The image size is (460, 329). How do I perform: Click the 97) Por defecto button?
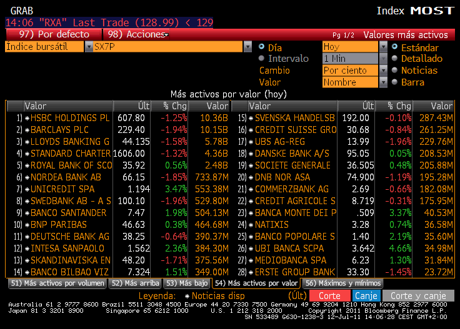coord(53,34)
